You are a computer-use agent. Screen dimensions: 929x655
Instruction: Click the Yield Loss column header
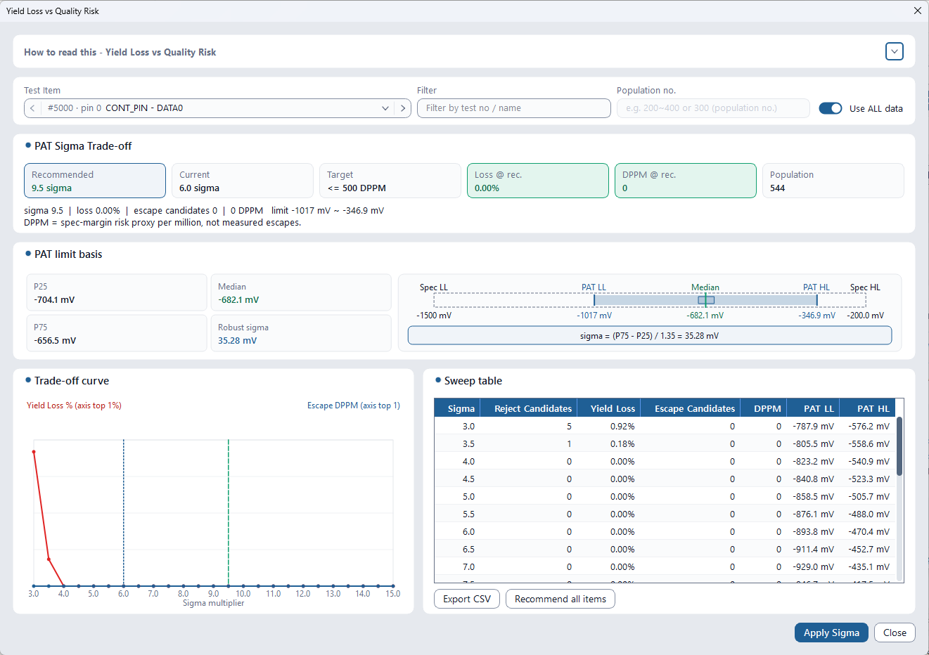[609, 408]
